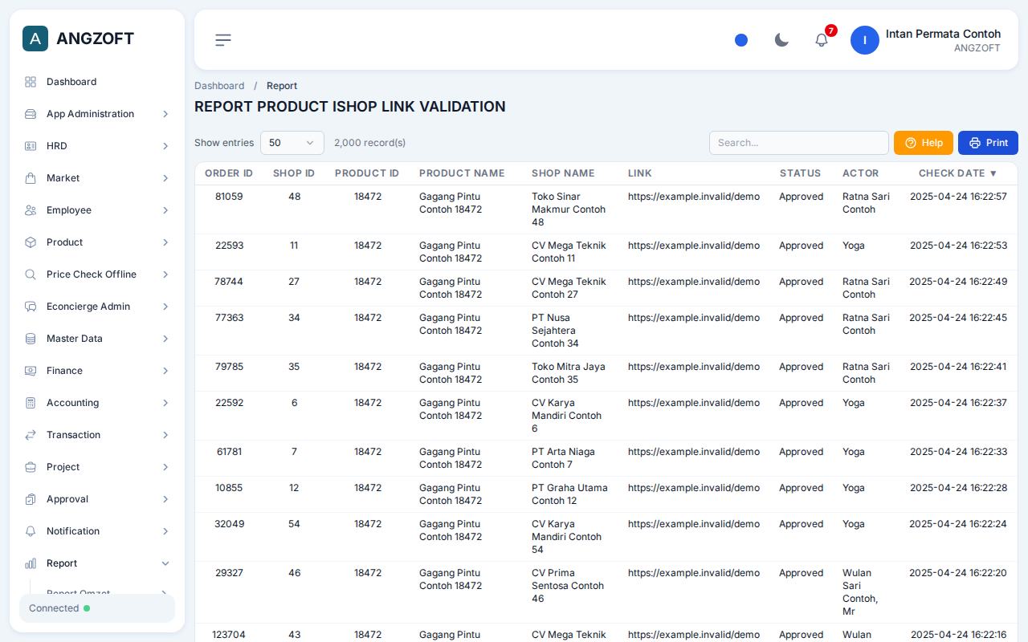Click the Econcierge Admin chat icon
The height and width of the screenshot is (642, 1028).
(31, 307)
